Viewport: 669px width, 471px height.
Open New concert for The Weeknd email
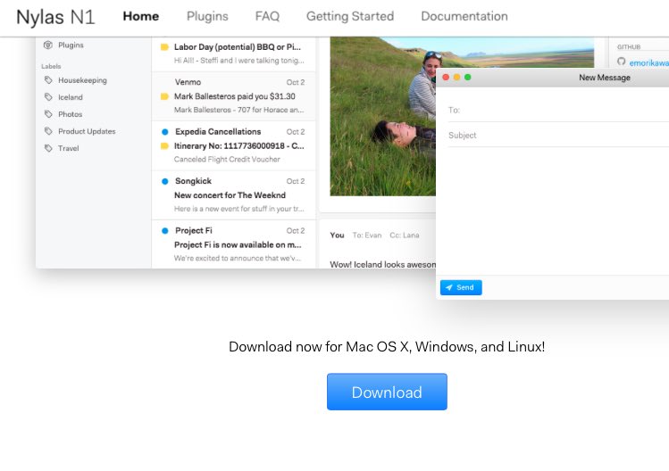click(233, 195)
